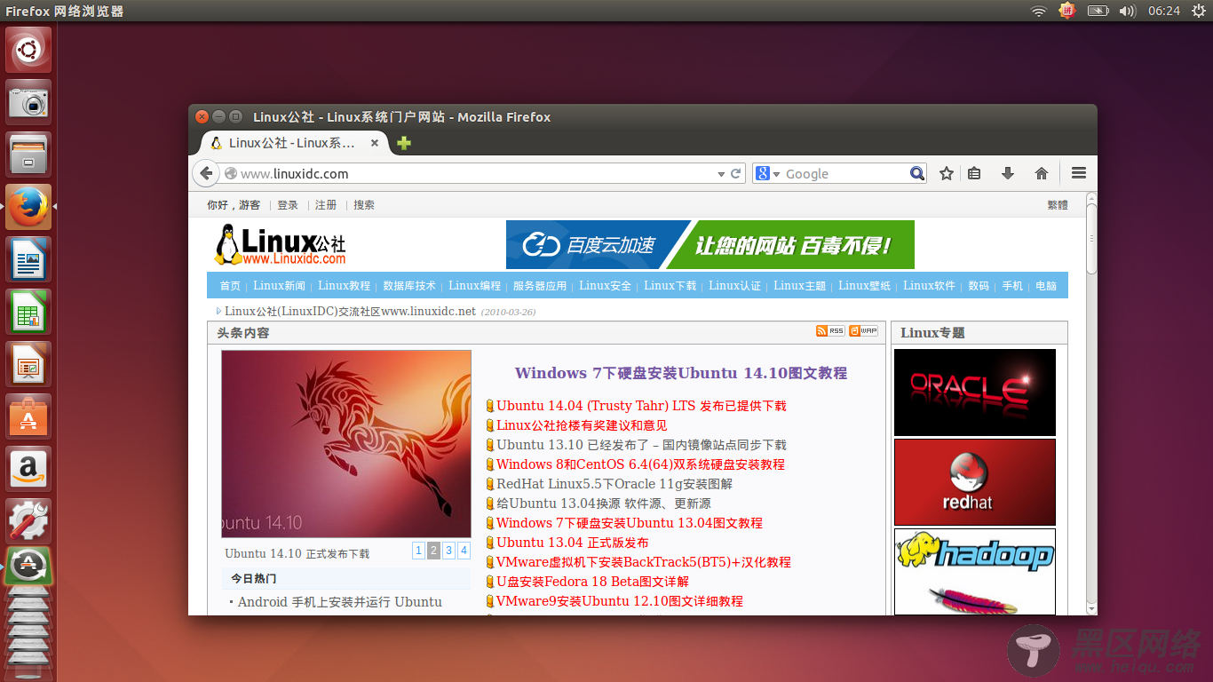Open the Hadoop topic thumbnail
Viewport: 1213px width, 682px height.
pyautogui.click(x=975, y=571)
